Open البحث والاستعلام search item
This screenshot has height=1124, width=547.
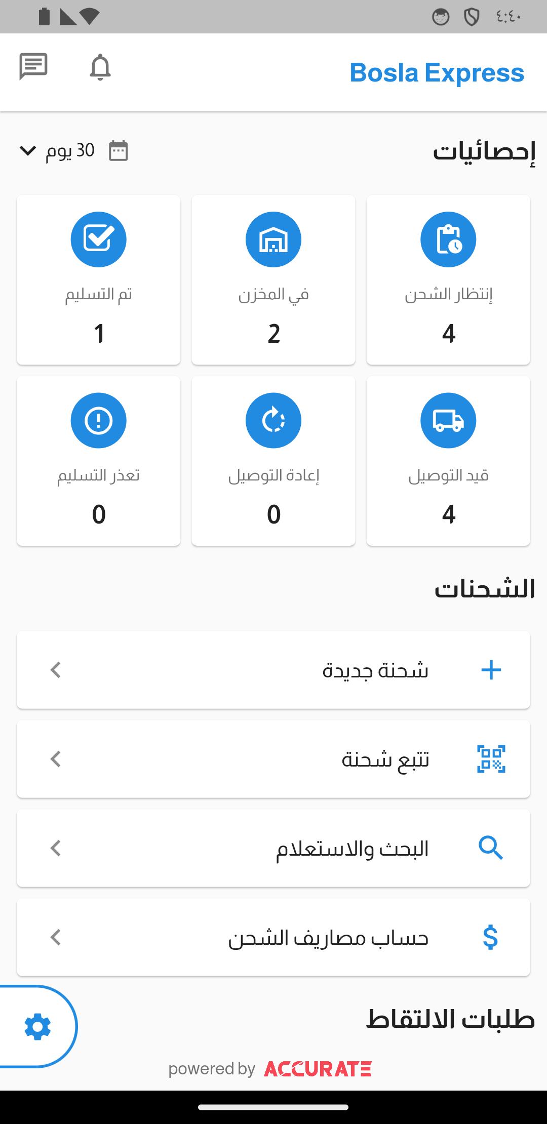(352, 848)
